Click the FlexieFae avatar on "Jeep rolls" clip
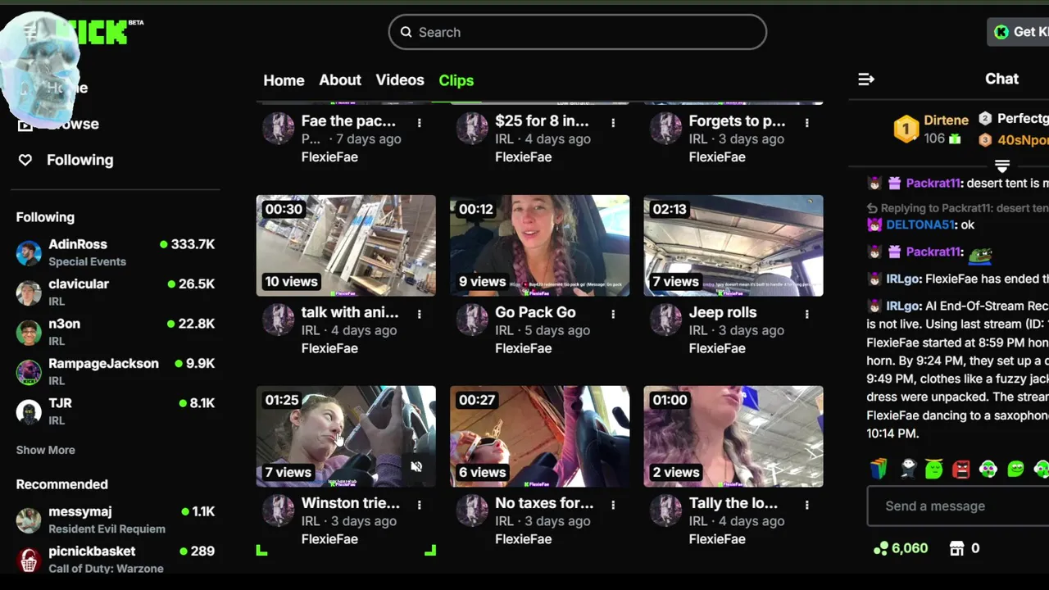Screen dimensions: 1049x590 pyautogui.click(x=665, y=320)
